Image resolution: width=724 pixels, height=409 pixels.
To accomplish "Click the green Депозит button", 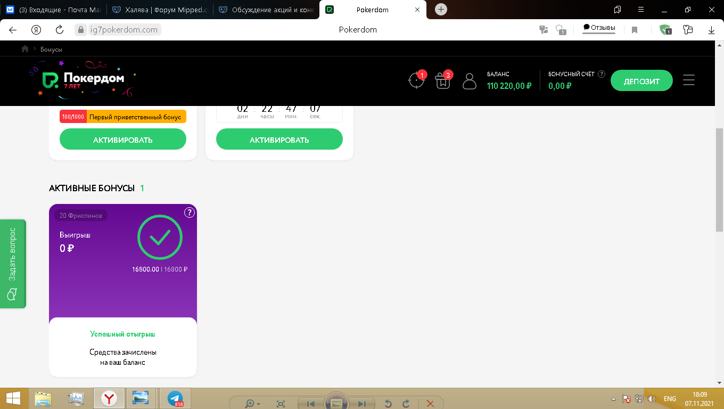I will tap(641, 81).
